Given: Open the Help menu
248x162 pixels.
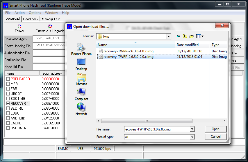Looking at the screenshot, I should pyautogui.click(x=65, y=13).
